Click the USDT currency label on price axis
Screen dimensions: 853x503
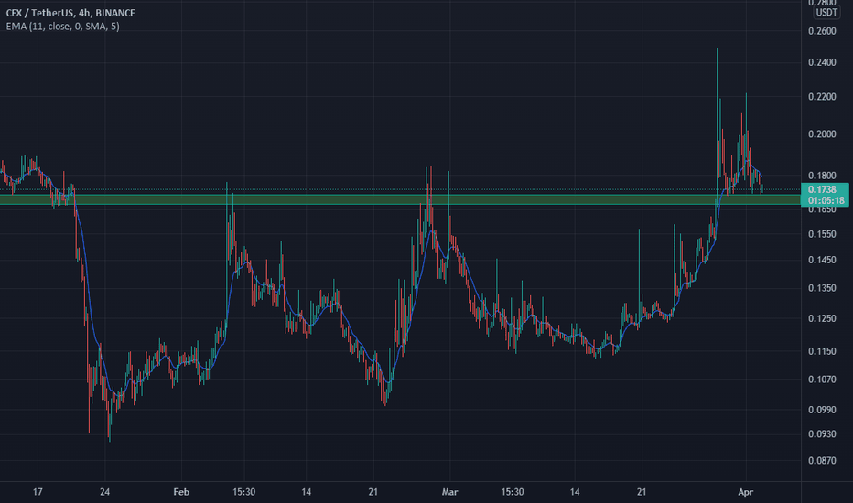[x=826, y=13]
